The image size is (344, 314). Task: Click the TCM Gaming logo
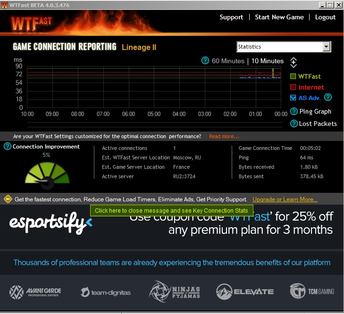click(312, 291)
